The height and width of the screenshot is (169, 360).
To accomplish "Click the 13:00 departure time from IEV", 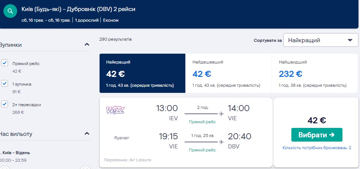I will pyautogui.click(x=167, y=108).
